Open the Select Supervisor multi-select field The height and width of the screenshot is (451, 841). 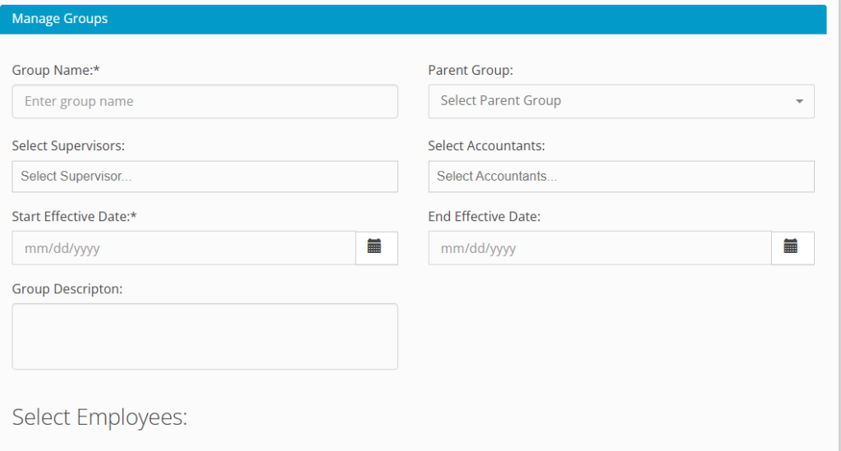(x=205, y=177)
